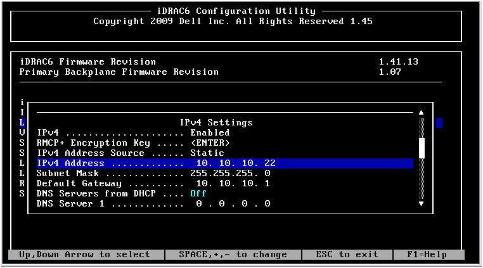Click the IPv4 Settings heading
This screenshot has width=483, height=268.
click(216, 123)
